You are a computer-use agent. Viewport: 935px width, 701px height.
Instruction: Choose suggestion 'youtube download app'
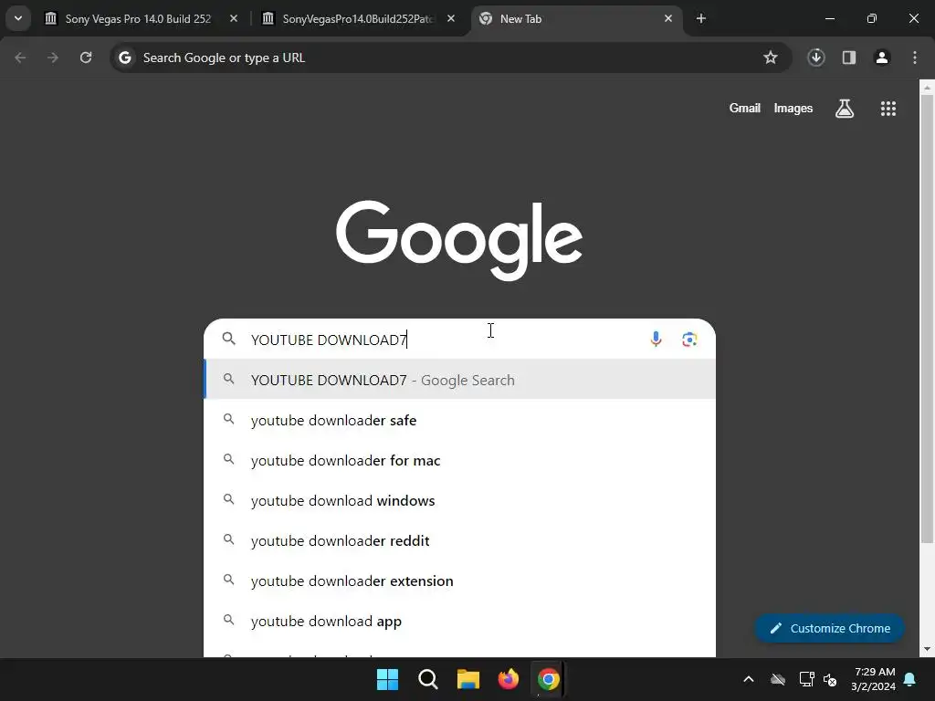[x=459, y=621]
